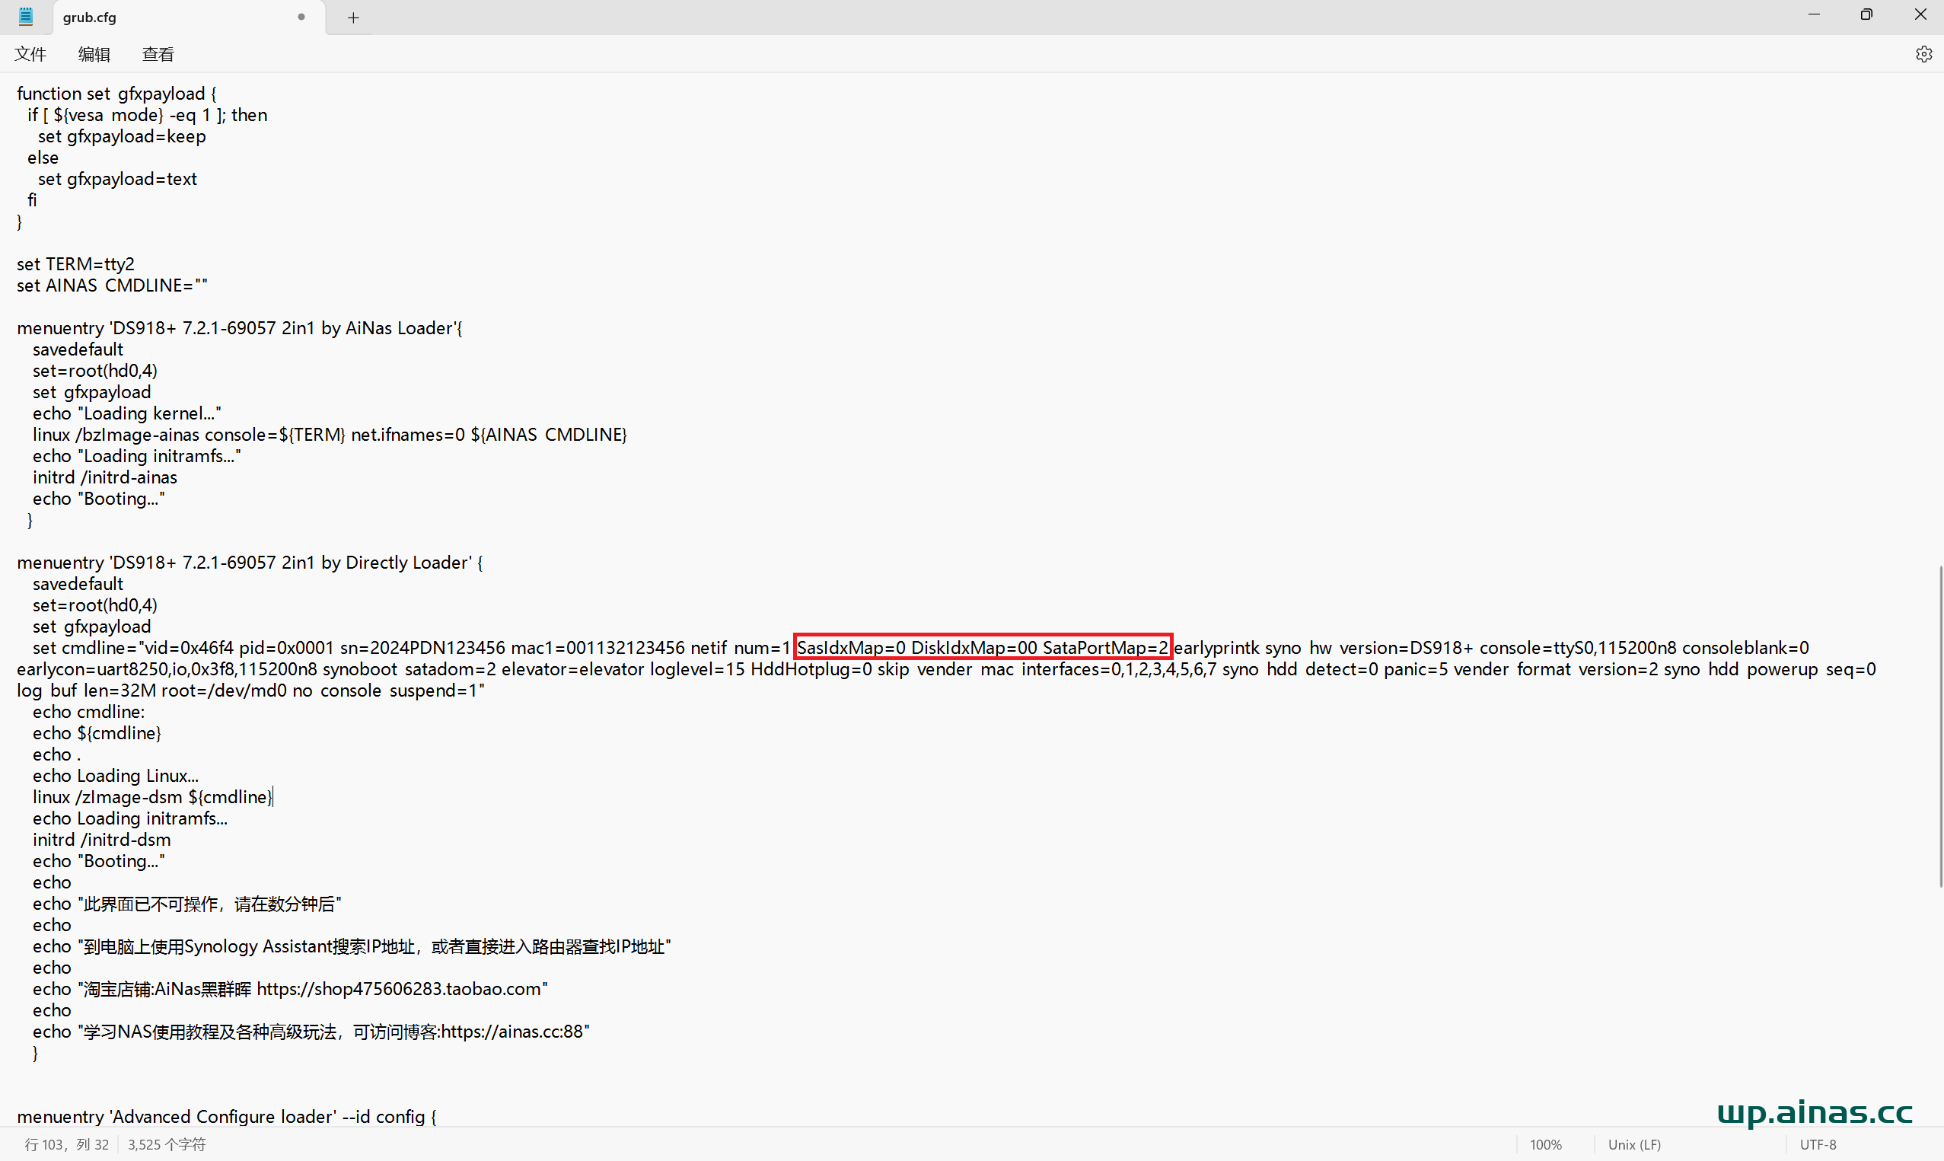The width and height of the screenshot is (1944, 1161).
Task: Click the text 'mac1=001132123456'
Action: (x=598, y=648)
